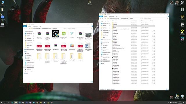Screen dimensions: 186x104
Task: Click the search field in Dead Air window
Action: [156, 18]
